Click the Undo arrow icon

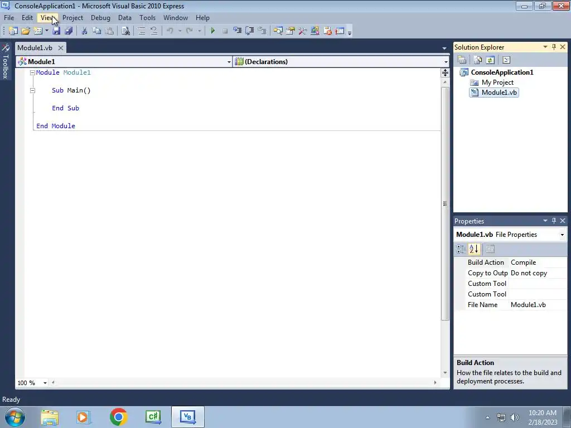click(170, 31)
